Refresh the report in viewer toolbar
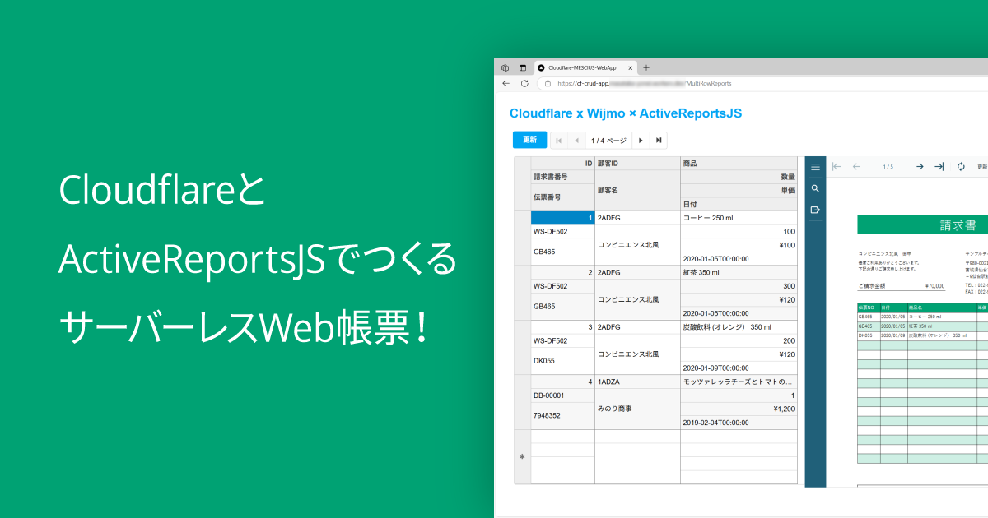The image size is (988, 518). coord(961,167)
